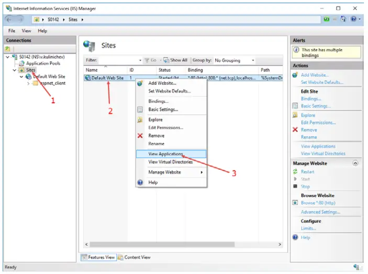Open the Manage Website submenu arrow

(x=202, y=172)
